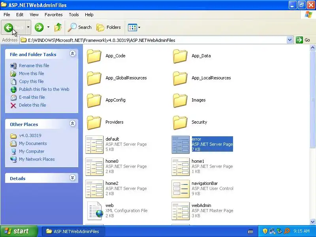This screenshot has width=316, height=237.
Task: Expand the Address bar dropdown
Action: [290, 40]
